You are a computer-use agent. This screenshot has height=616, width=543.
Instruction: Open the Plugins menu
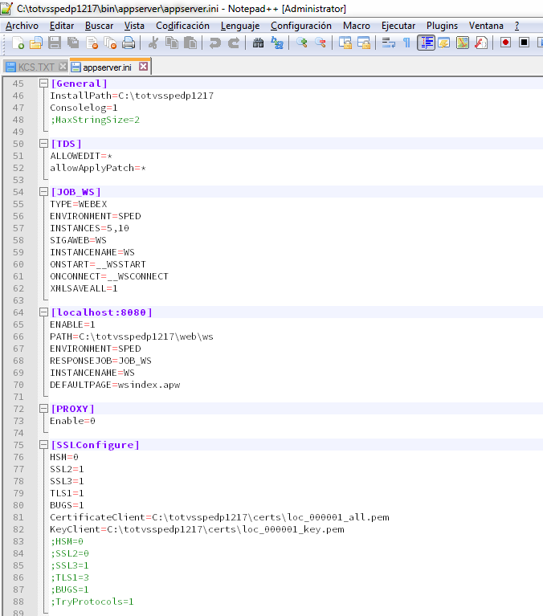pyautogui.click(x=442, y=26)
